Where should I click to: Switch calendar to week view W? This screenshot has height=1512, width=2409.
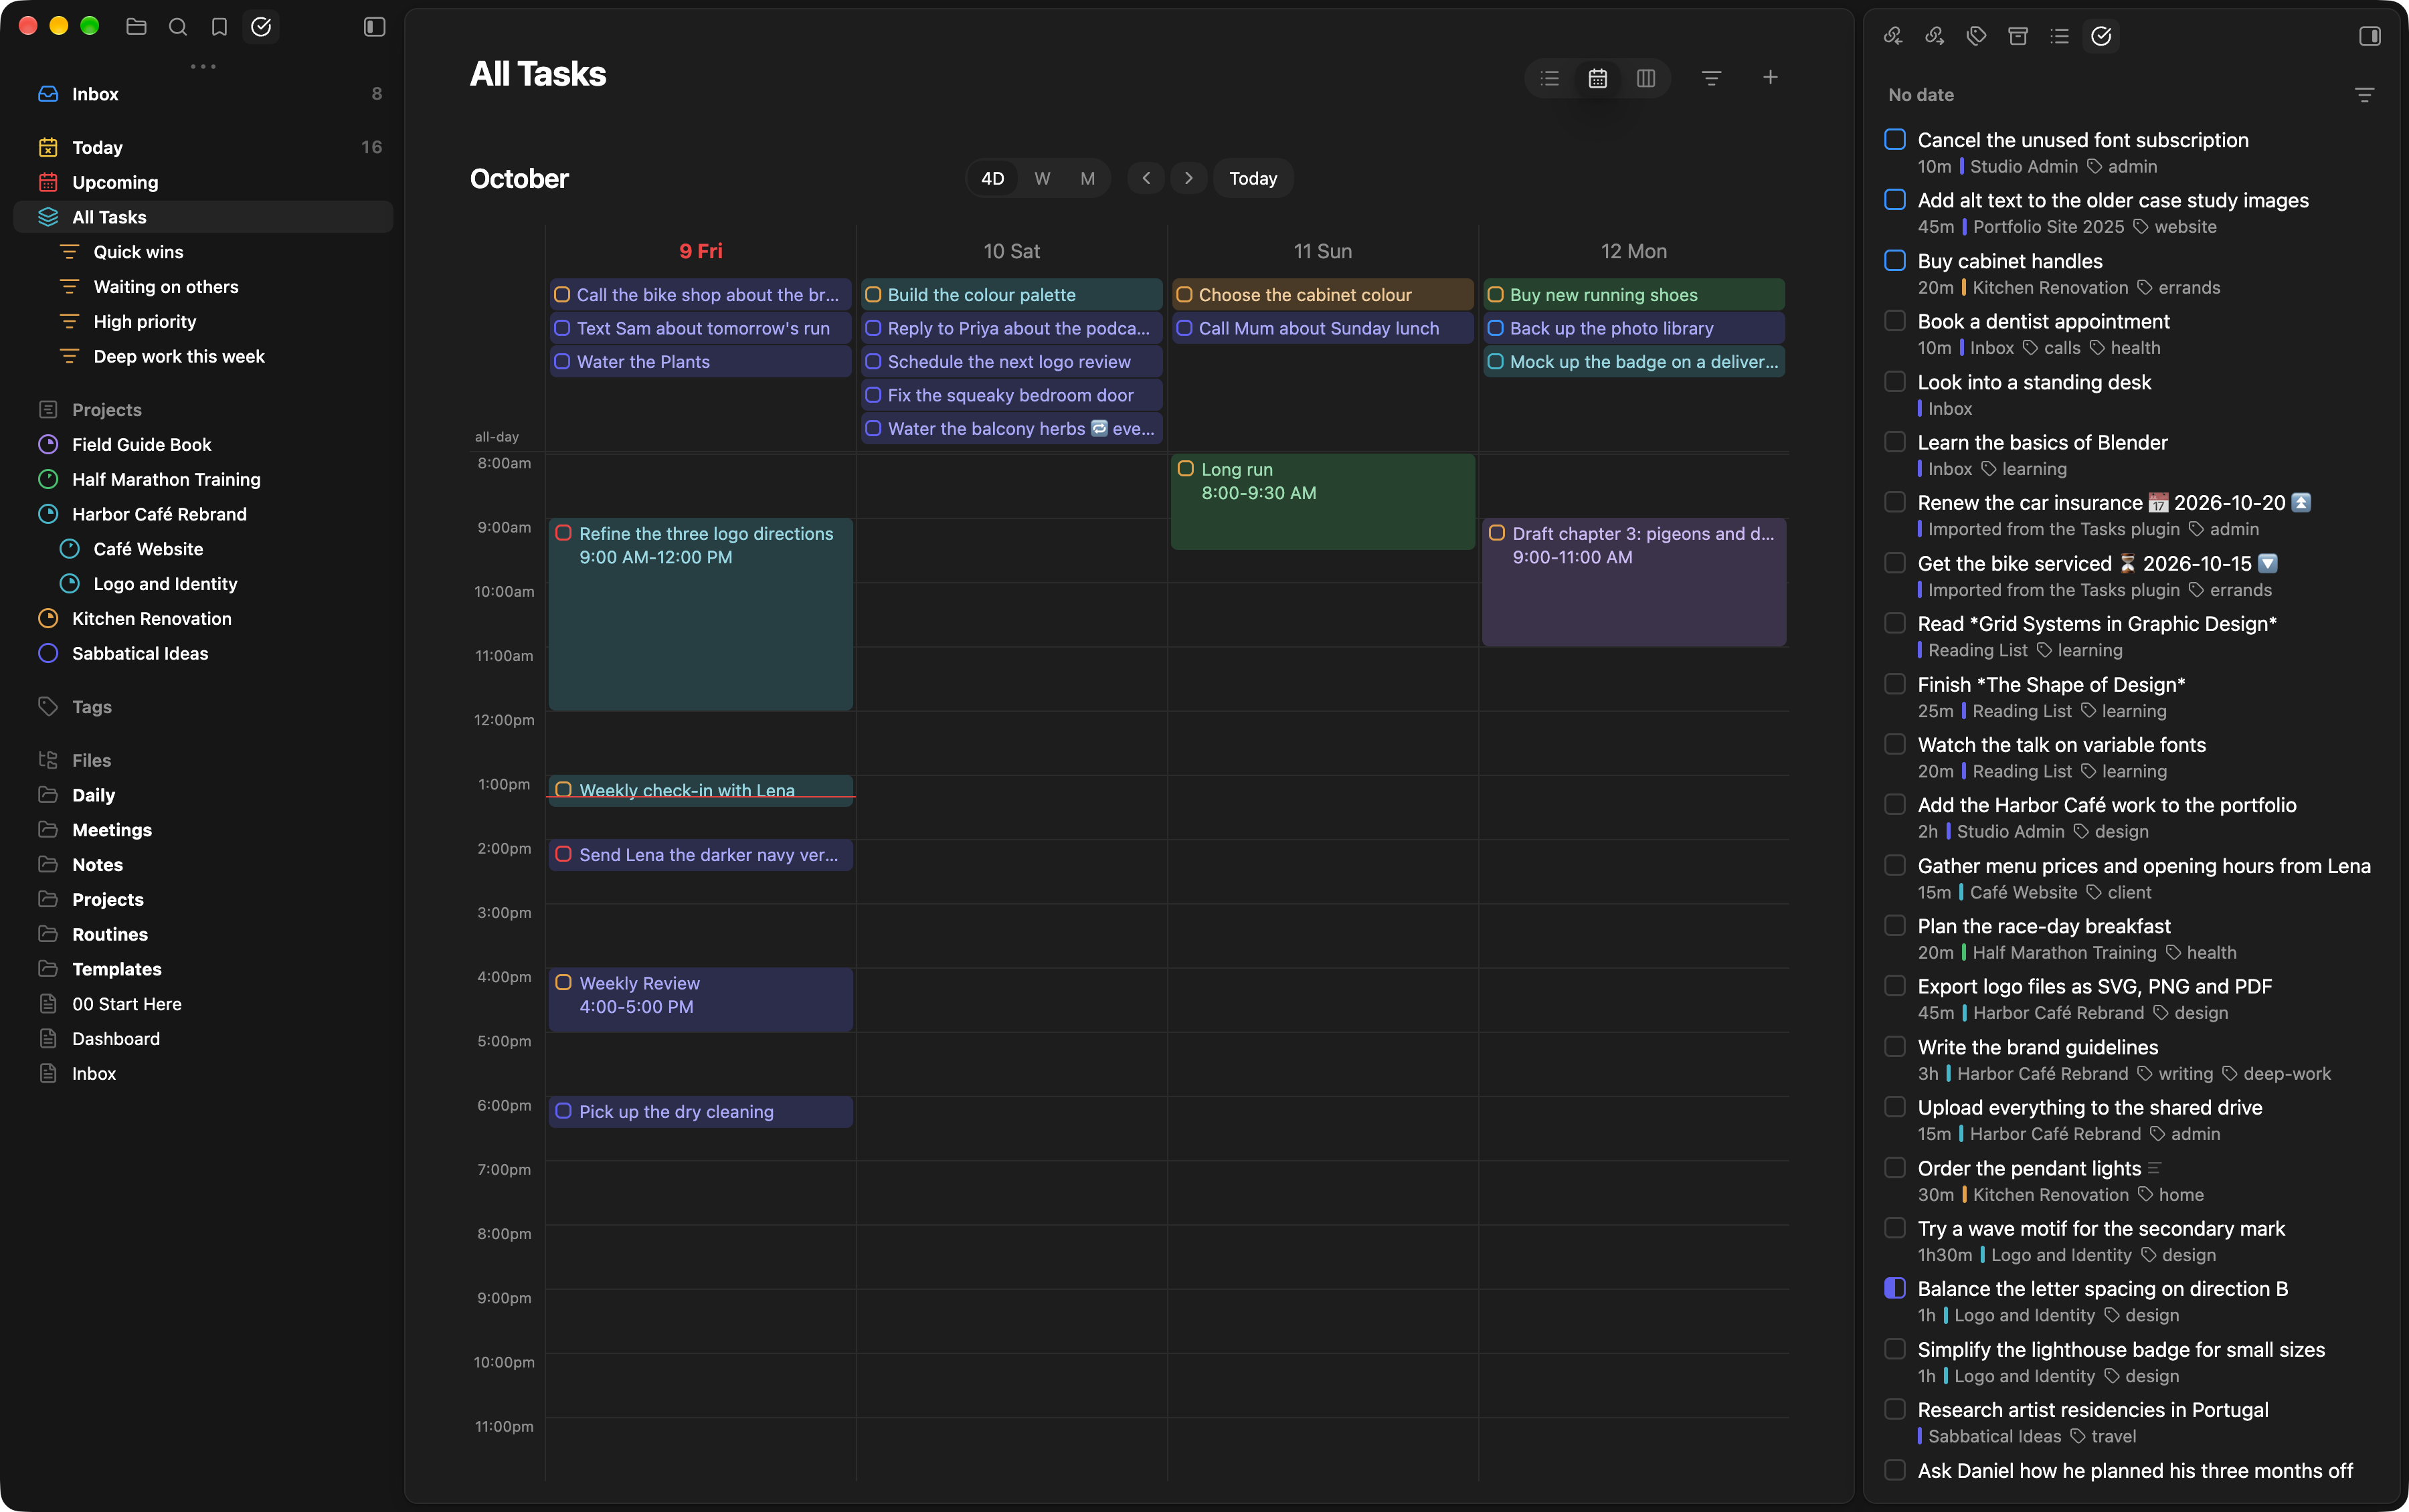1042,178
